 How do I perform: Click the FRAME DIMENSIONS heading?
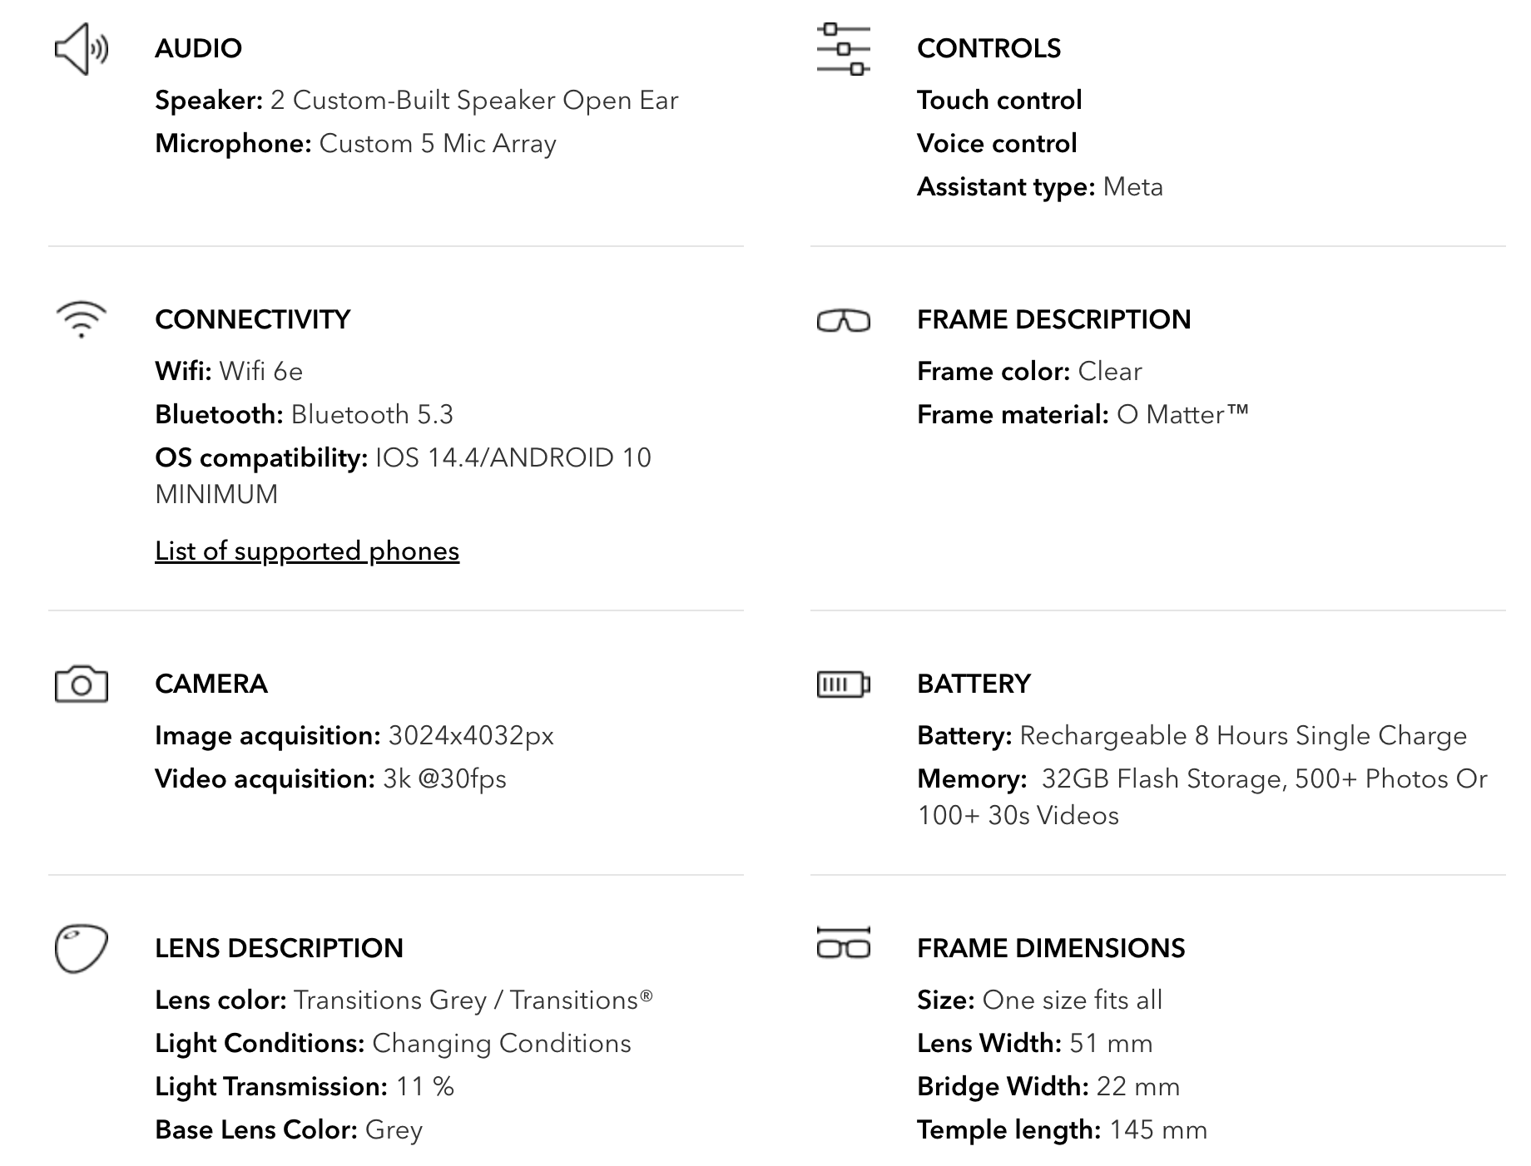[x=1051, y=948]
